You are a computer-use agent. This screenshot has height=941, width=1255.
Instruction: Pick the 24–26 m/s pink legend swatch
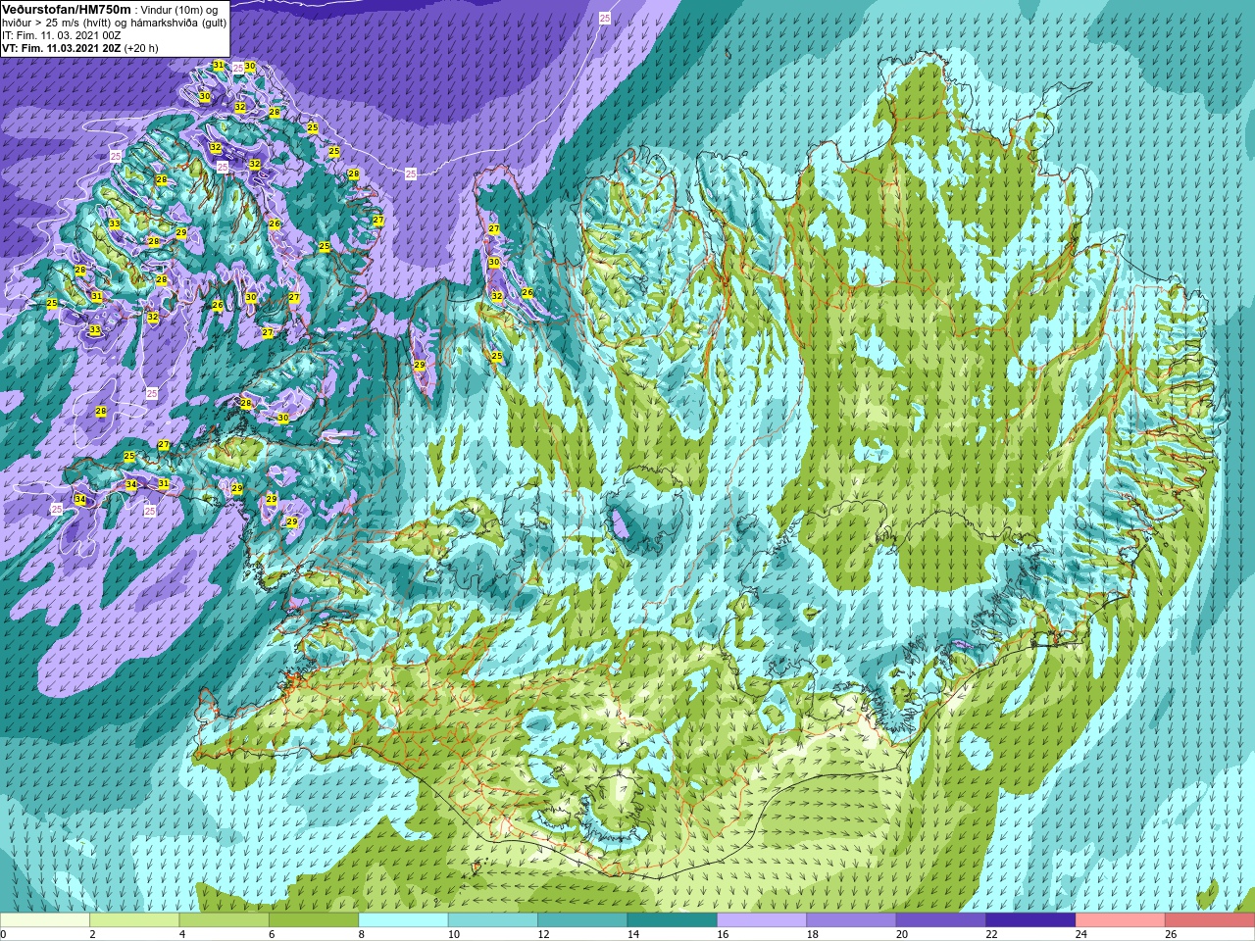tap(1120, 920)
